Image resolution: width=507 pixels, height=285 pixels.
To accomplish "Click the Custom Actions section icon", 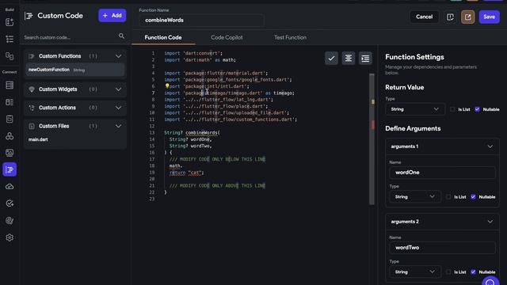I will point(32,108).
